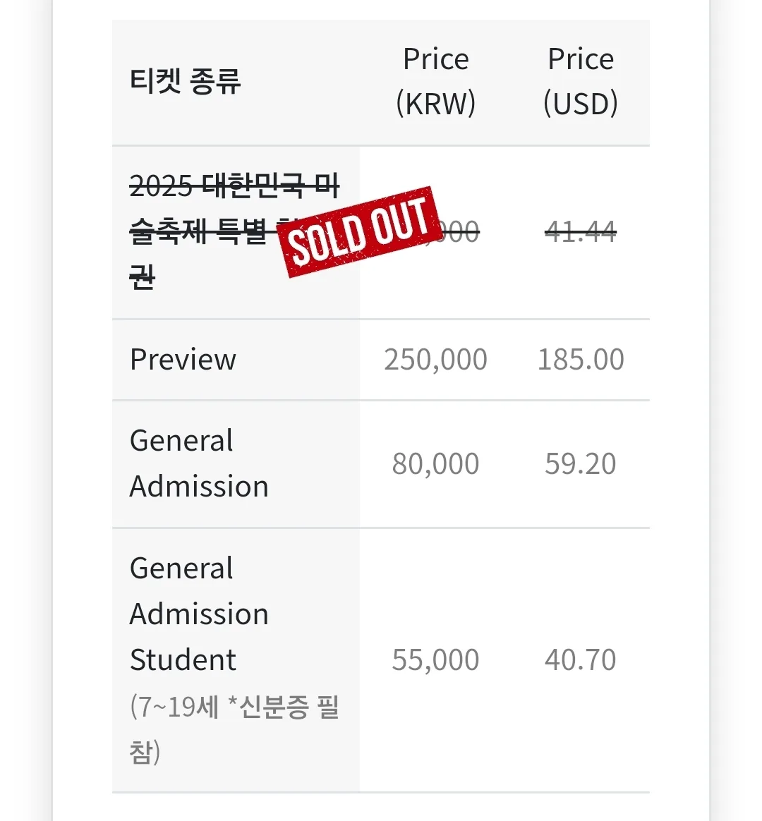The image size is (762, 821).
Task: Click the 티켓 종류 column header
Action: 186,81
